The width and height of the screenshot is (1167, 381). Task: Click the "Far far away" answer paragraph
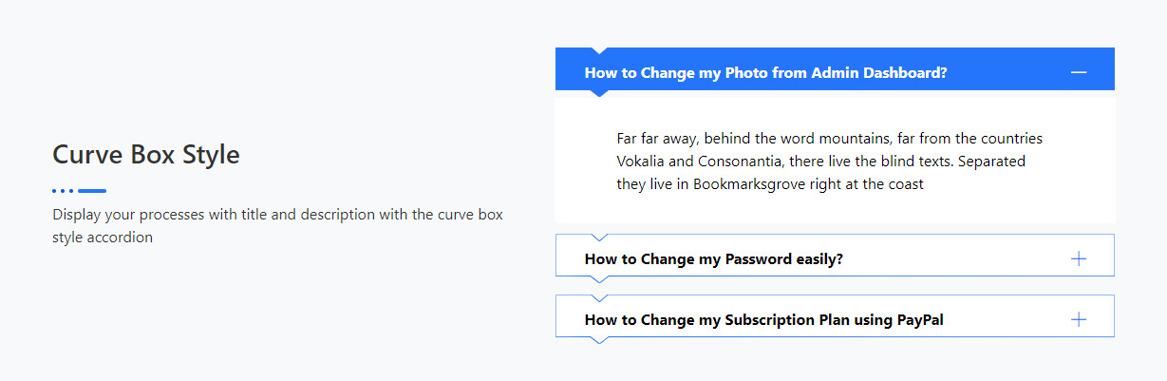pos(829,162)
